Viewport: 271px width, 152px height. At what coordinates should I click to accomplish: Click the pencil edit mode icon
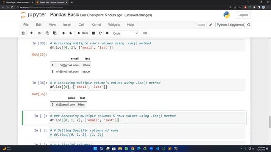point(210,25)
